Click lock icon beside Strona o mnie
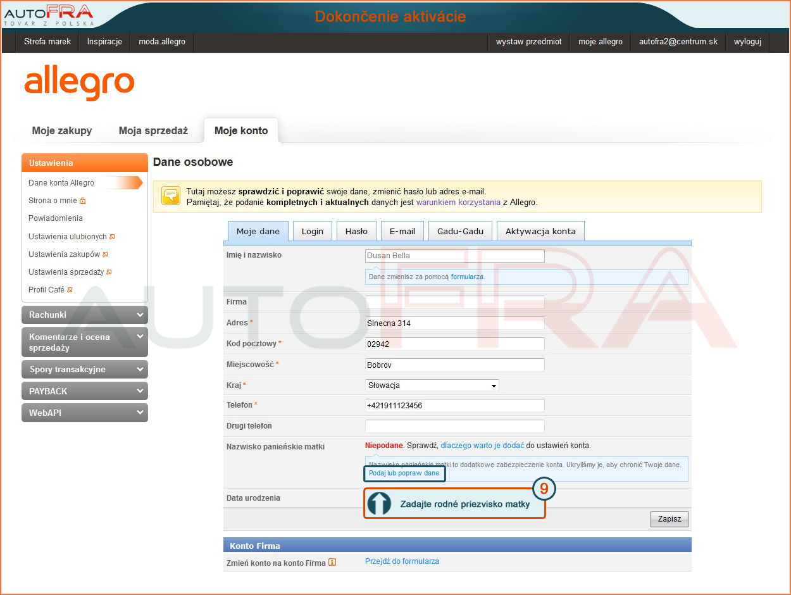This screenshot has height=595, width=791. tap(82, 201)
